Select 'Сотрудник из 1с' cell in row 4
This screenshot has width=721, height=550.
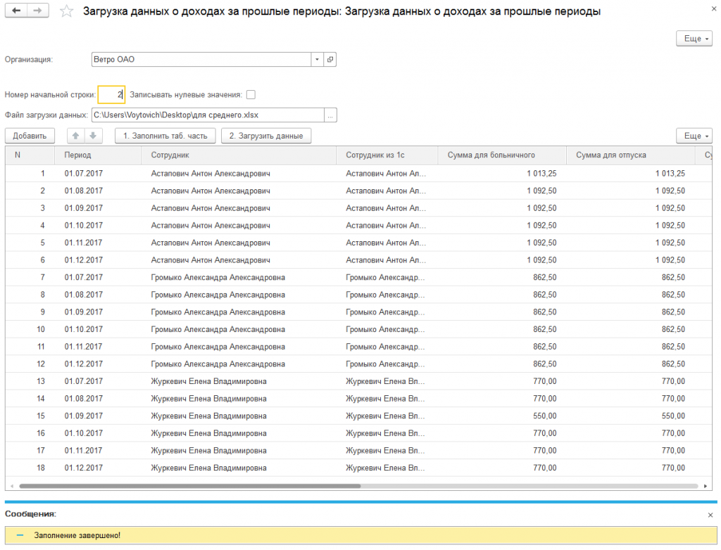[386, 226]
